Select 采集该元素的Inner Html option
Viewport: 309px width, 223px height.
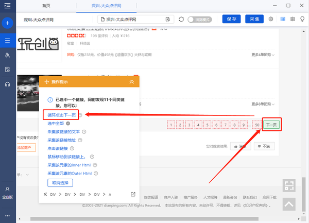[x=69, y=165]
